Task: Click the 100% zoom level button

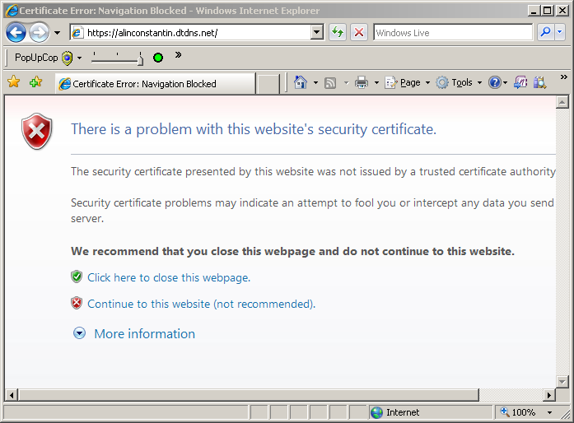Action: (520, 412)
